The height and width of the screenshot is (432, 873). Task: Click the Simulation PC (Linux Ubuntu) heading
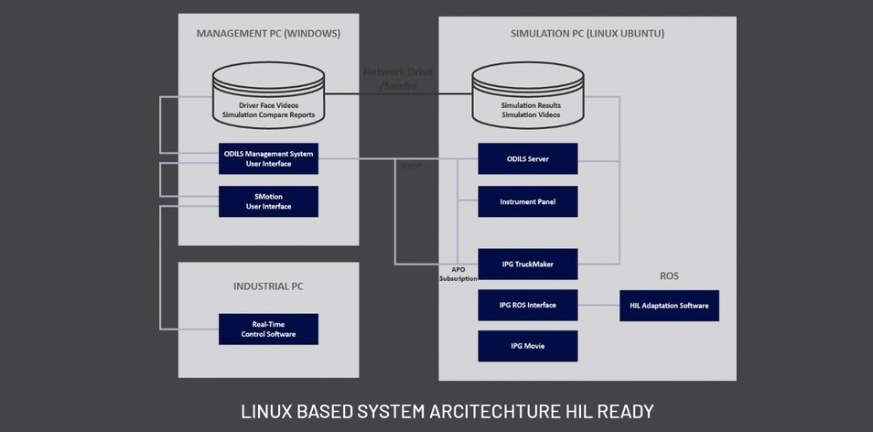pos(587,34)
